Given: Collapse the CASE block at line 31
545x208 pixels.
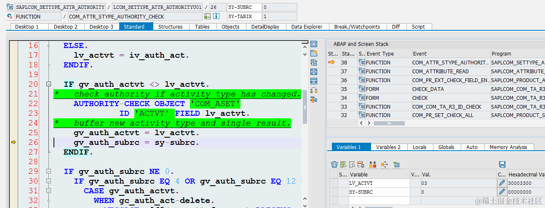Looking at the screenshot, I should [x=49, y=191].
